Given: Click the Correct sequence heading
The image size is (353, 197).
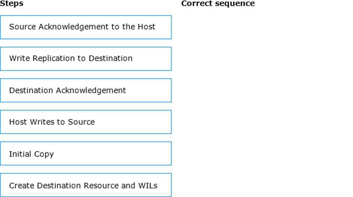Looking at the screenshot, I should 218,3.
